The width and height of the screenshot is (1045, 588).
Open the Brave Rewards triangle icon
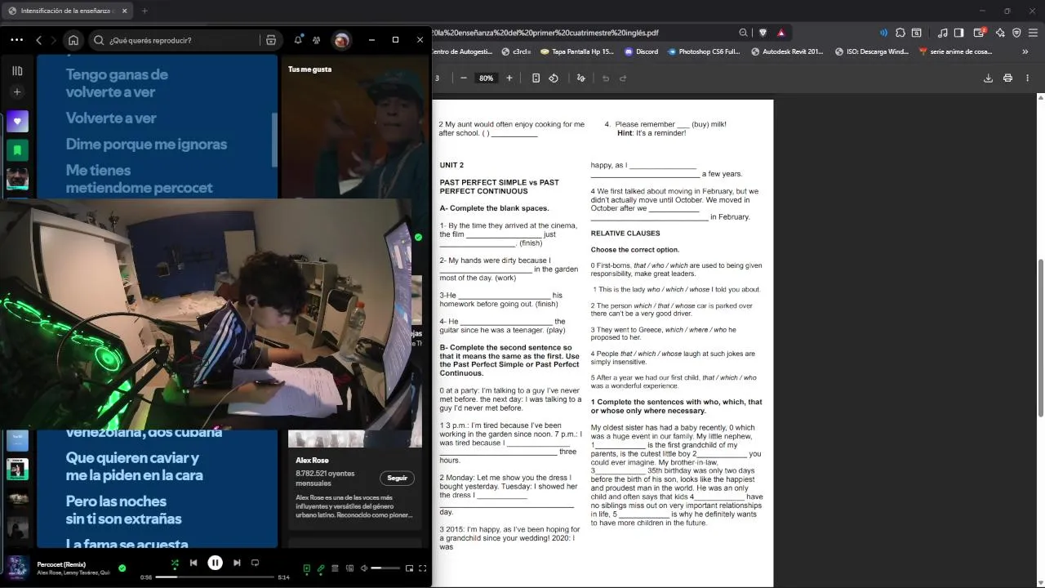(781, 33)
